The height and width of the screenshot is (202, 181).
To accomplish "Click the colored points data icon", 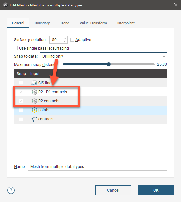I will (x=34, y=110).
